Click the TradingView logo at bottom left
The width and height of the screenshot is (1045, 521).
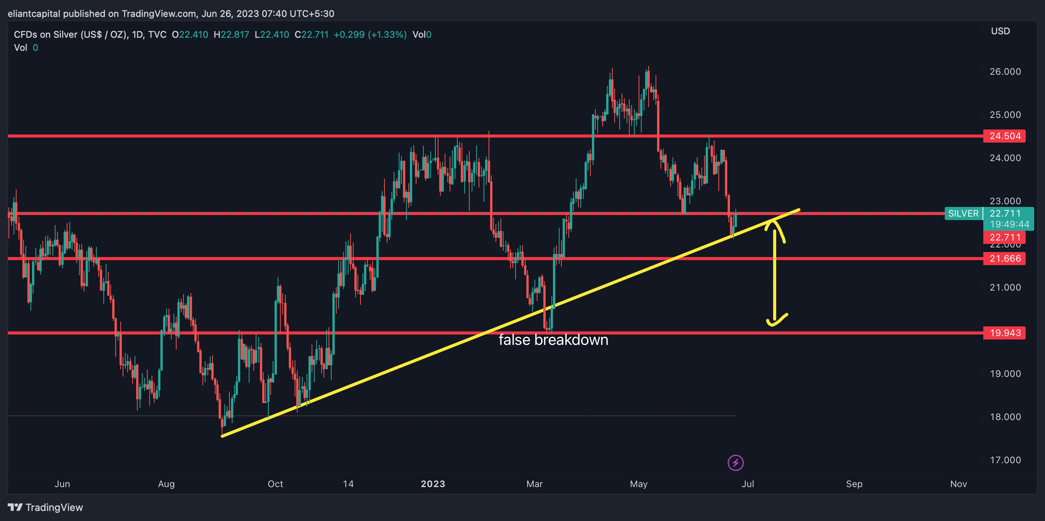pos(46,507)
